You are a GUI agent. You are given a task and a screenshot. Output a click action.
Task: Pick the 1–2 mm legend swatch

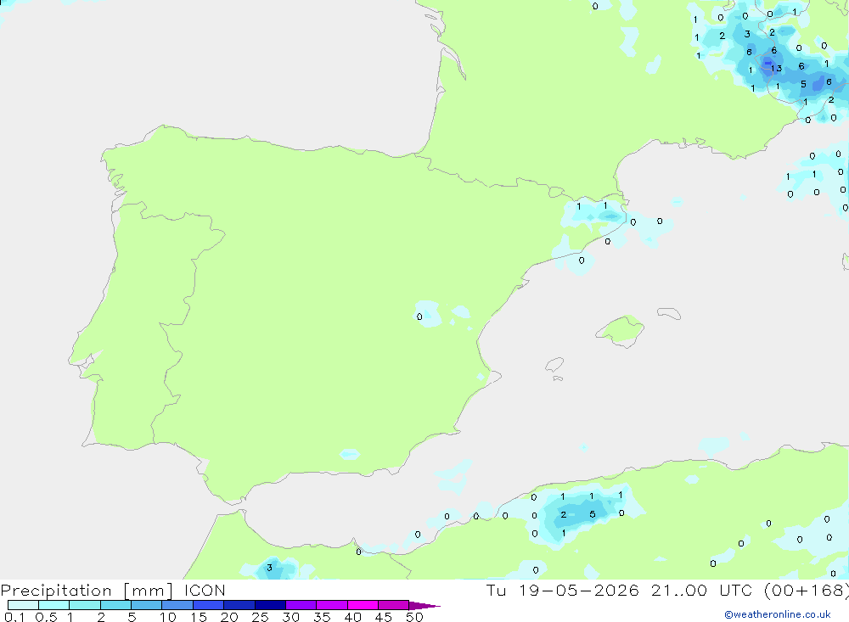click(84, 605)
